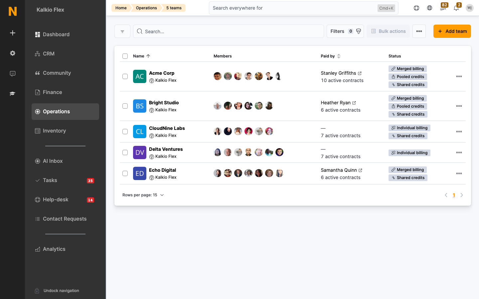This screenshot has width=479, height=299.
Task: Open the chat feedback icon in left rail
Action: (x=13, y=73)
